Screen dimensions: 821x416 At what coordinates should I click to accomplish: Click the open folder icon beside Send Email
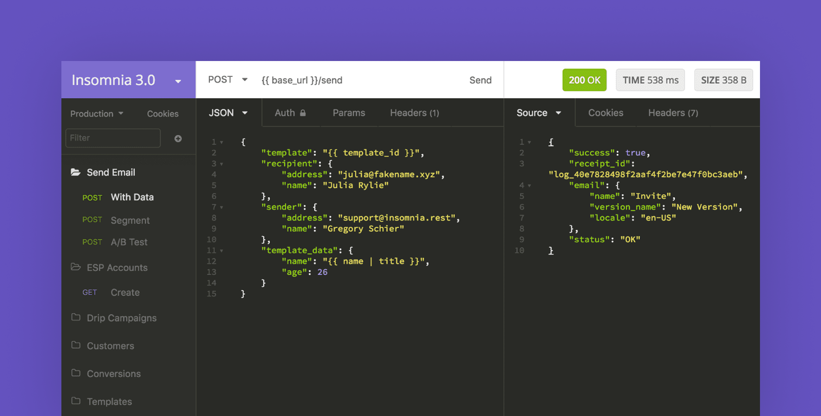pos(76,172)
